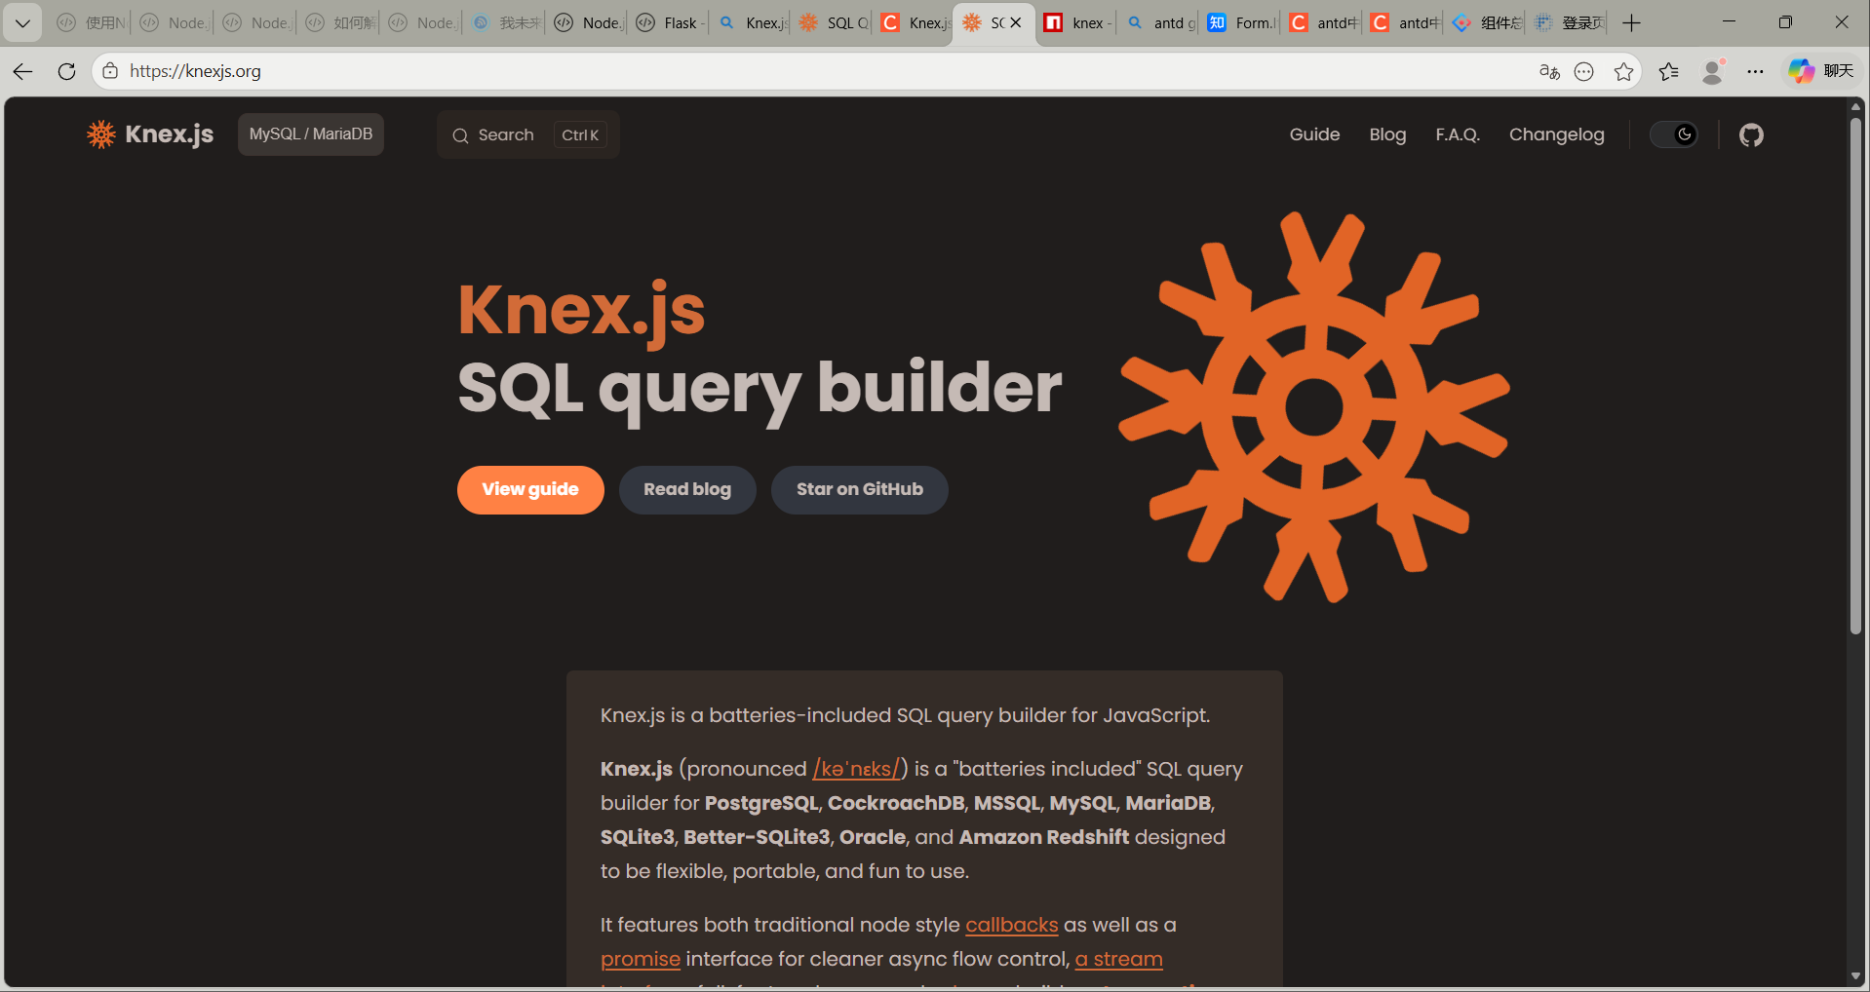Click the Star on GitHub button
1870x992 pixels.
point(859,489)
